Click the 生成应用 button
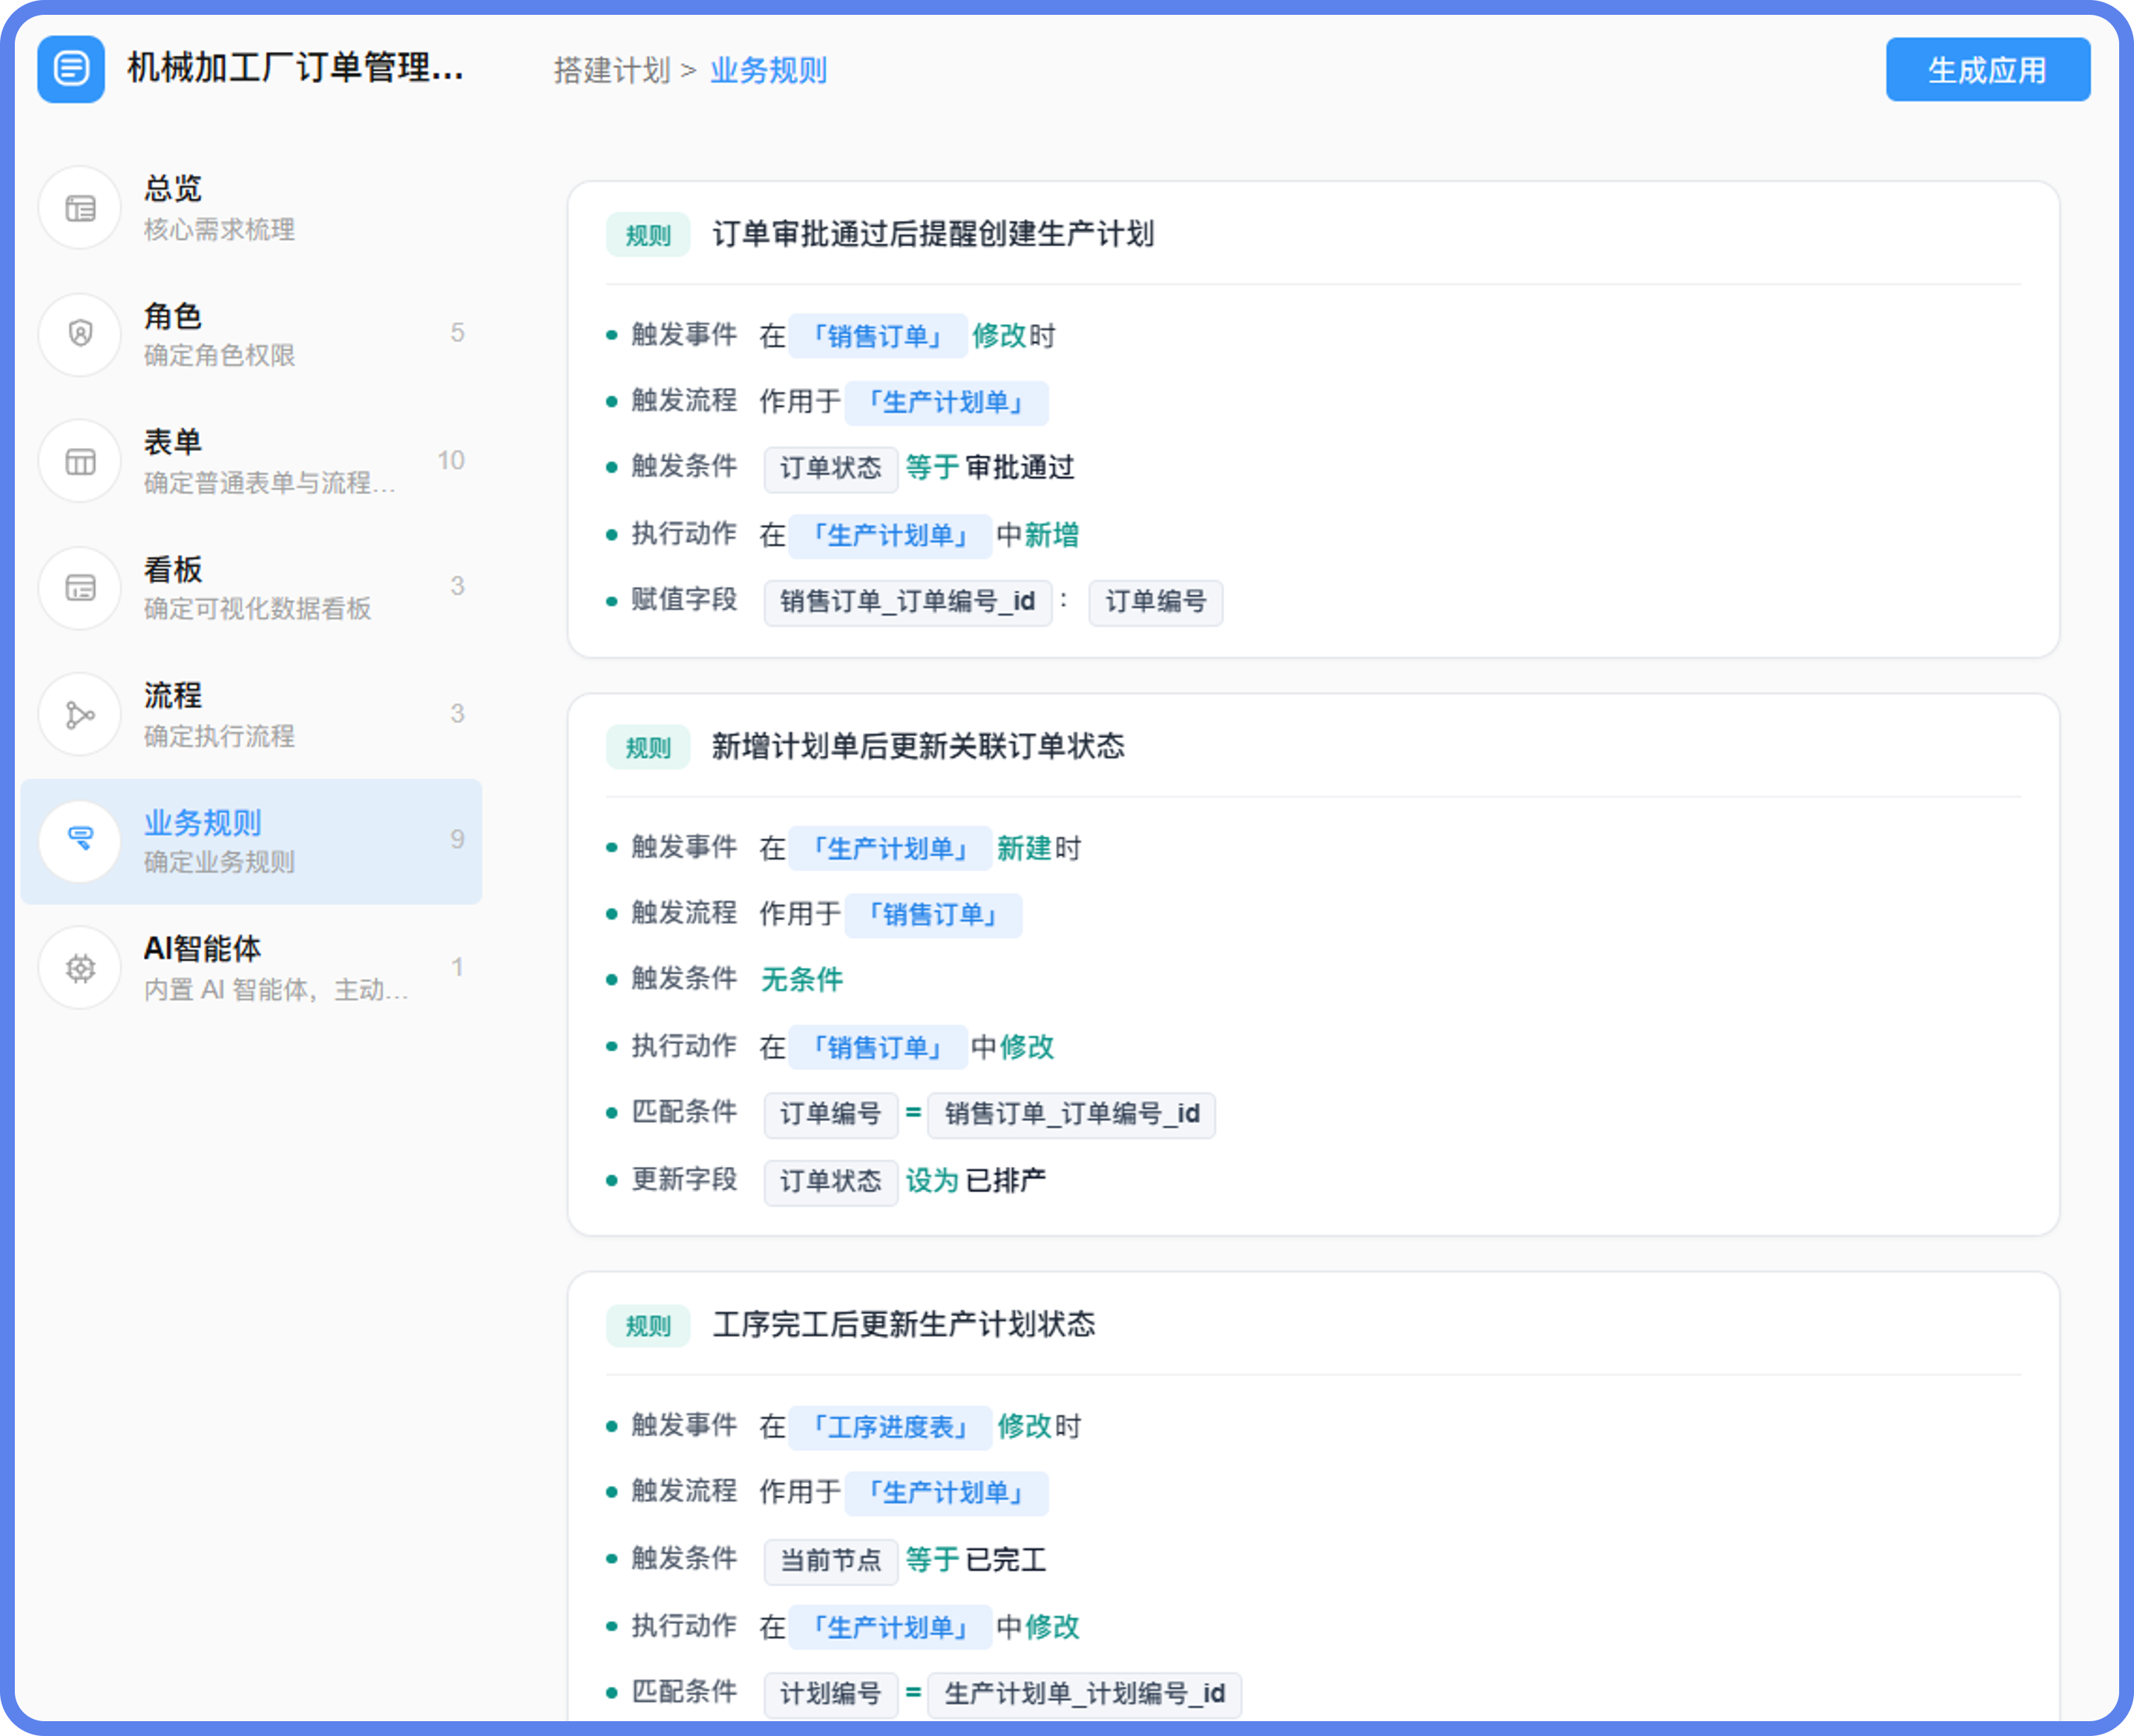 [1987, 69]
